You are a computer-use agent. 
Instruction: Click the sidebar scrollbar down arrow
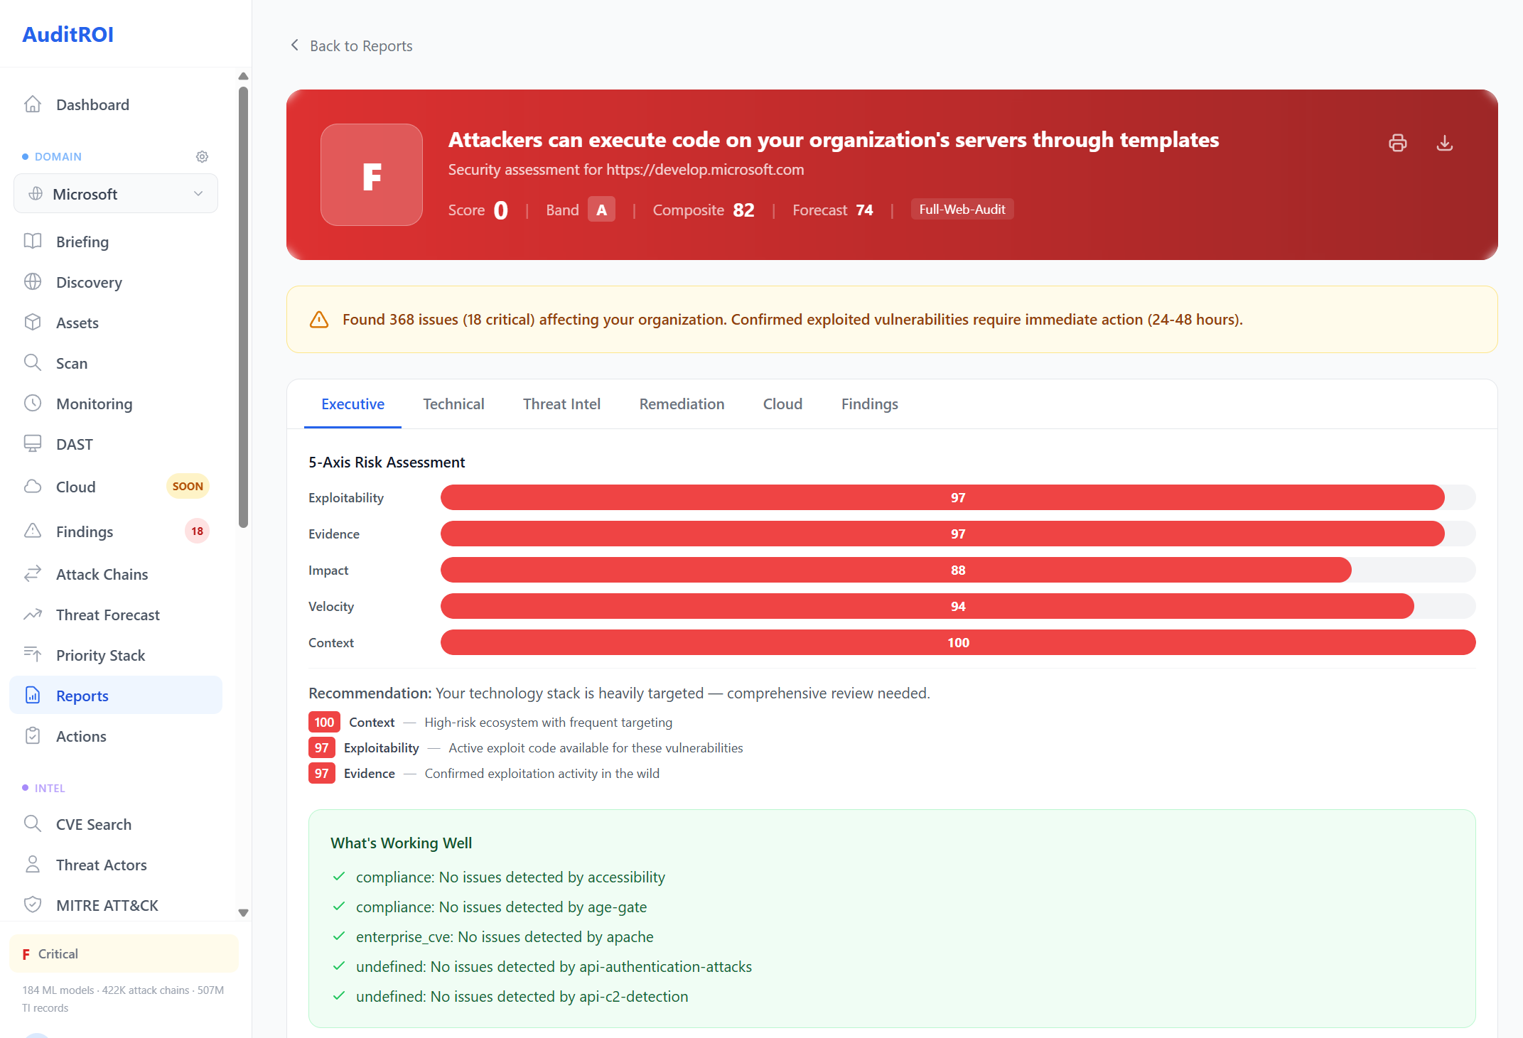243,912
